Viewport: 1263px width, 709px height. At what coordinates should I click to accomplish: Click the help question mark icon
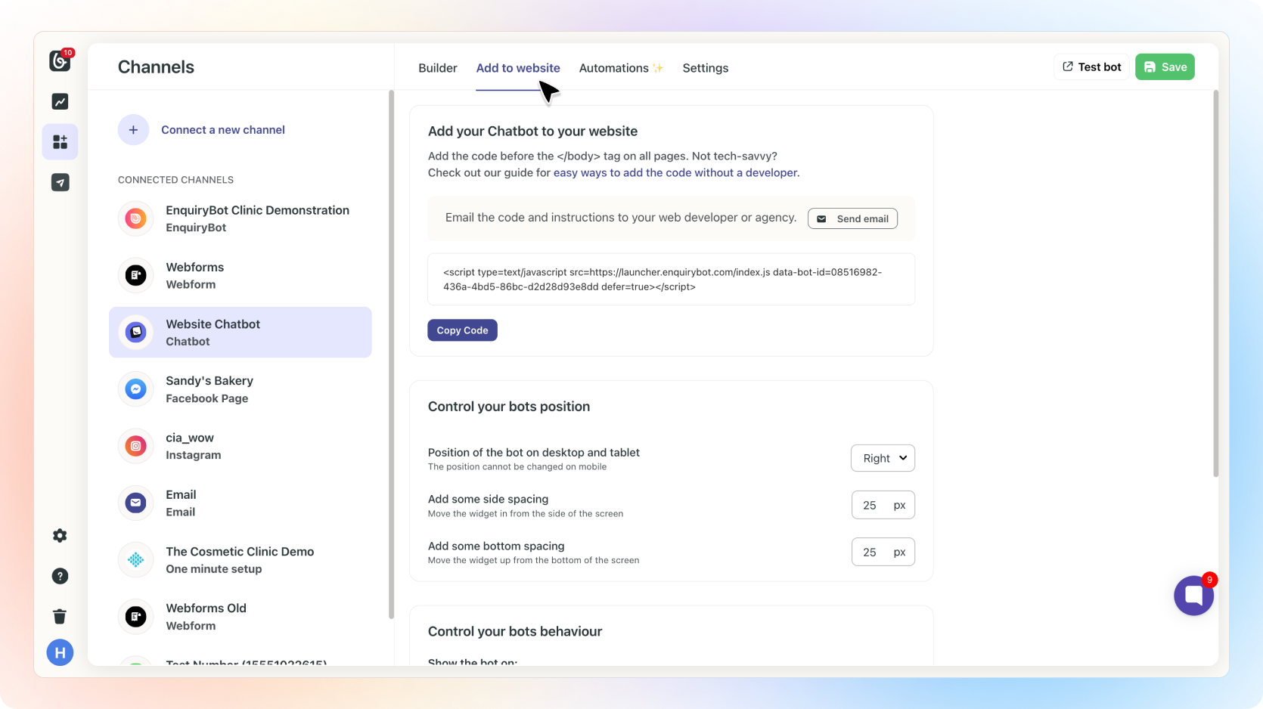60,576
